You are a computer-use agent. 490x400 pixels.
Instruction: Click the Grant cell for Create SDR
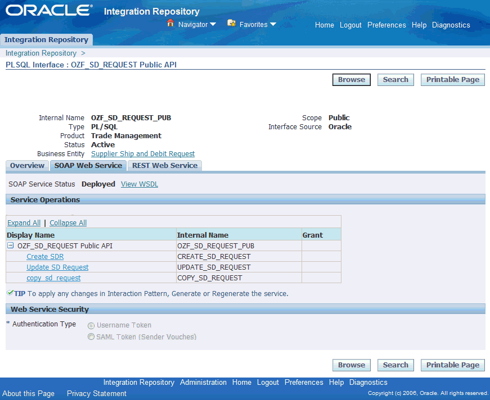pyautogui.click(x=321, y=257)
